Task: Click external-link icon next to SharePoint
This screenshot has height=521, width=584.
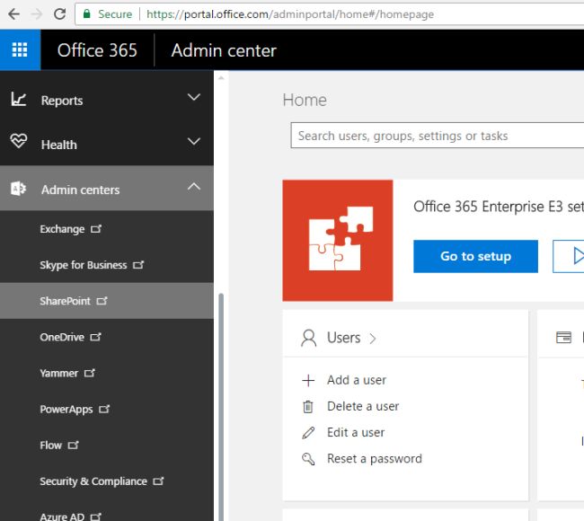Action: point(102,301)
